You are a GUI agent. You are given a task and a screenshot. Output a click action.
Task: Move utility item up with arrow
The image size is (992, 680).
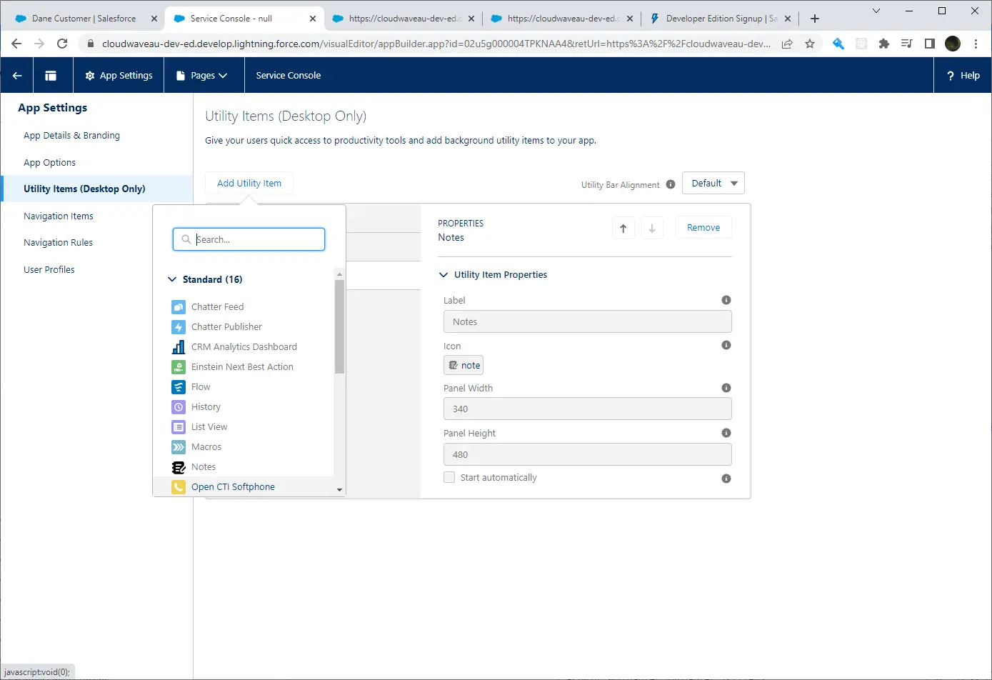[x=623, y=228]
